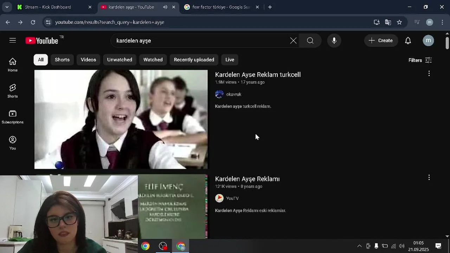
Task: Open the You section in the sidebar
Action: tap(13, 143)
